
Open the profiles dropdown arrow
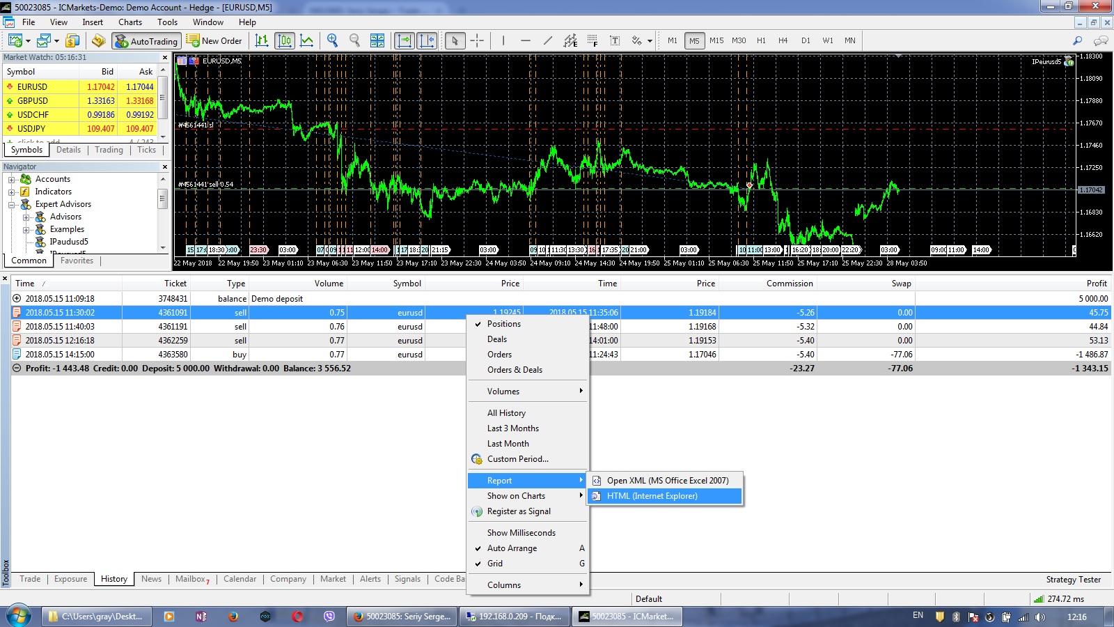(x=56, y=41)
